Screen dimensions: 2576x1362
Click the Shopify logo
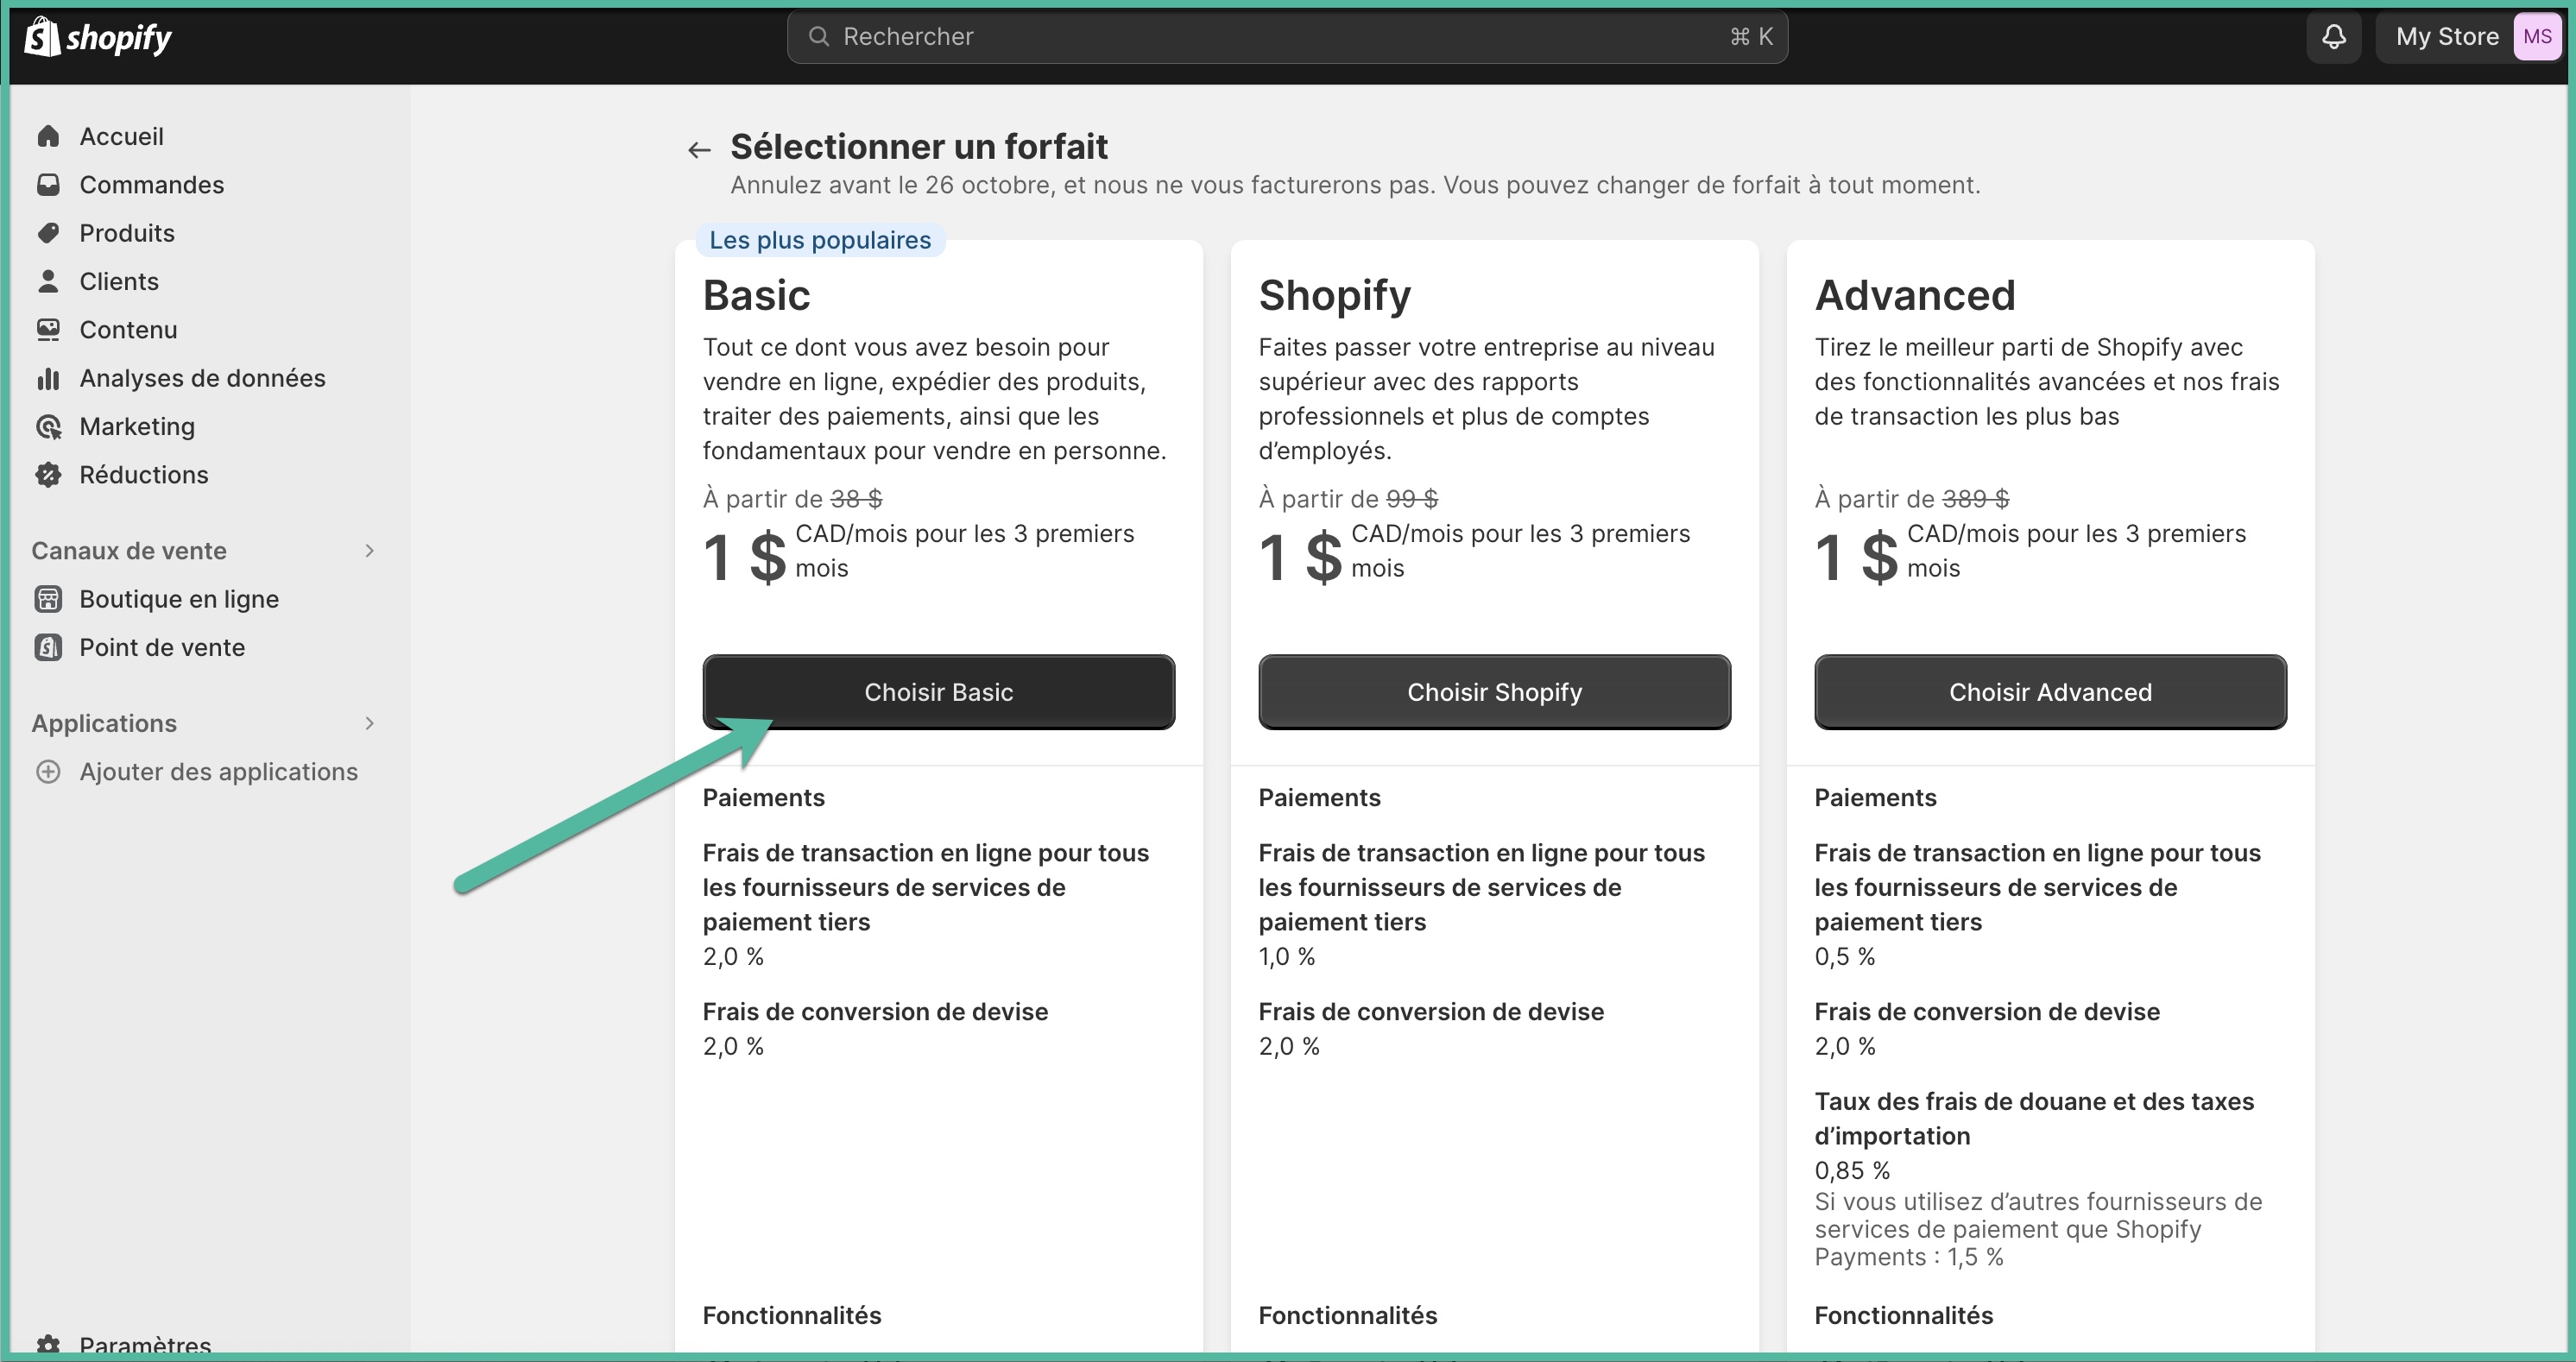98,37
